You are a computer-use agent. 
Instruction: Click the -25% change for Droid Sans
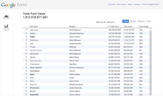(141, 40)
